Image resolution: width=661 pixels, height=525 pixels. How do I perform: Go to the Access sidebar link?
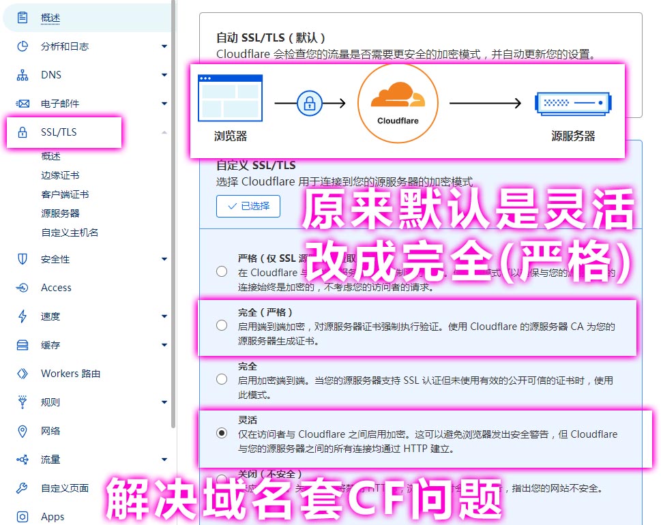[x=56, y=288]
